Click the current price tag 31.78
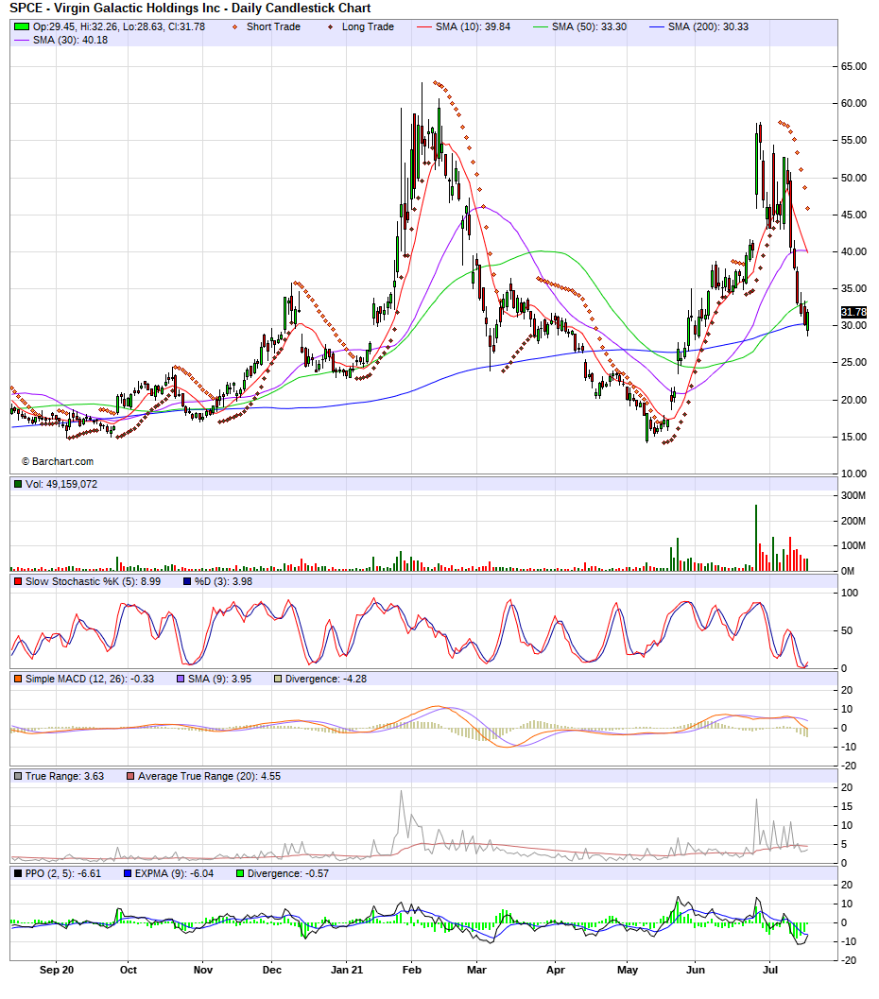The width and height of the screenshot is (879, 999). click(853, 312)
